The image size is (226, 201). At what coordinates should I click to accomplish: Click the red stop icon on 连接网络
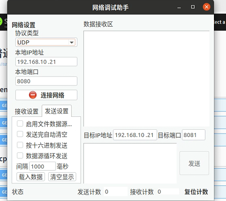(33, 95)
